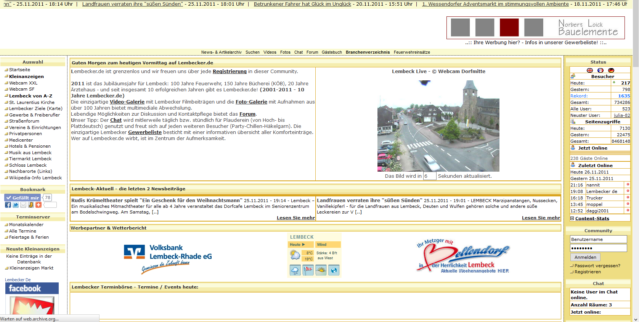The width and height of the screenshot is (639, 322).
Task: Click the WK weather provider icon
Action: coord(334,270)
